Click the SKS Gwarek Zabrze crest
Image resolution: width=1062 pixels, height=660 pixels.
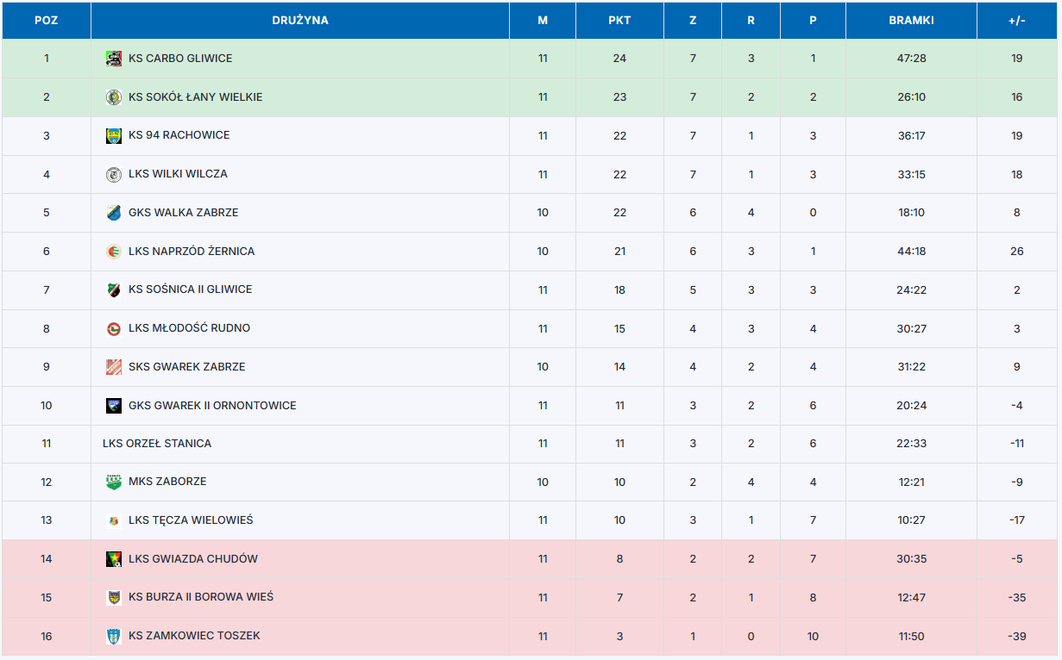[x=113, y=367]
